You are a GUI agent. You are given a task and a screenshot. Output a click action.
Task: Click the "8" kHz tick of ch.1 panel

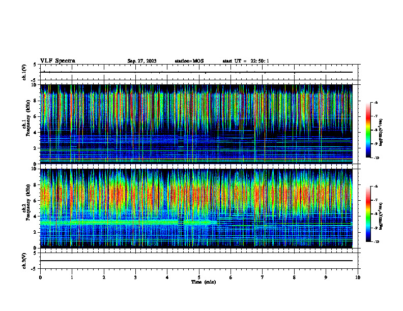click(35, 101)
